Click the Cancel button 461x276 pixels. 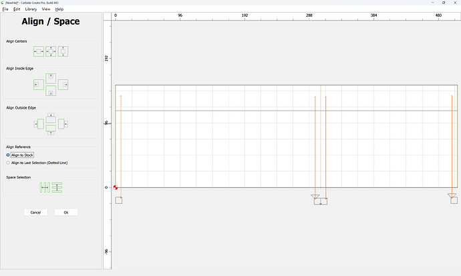click(x=35, y=213)
